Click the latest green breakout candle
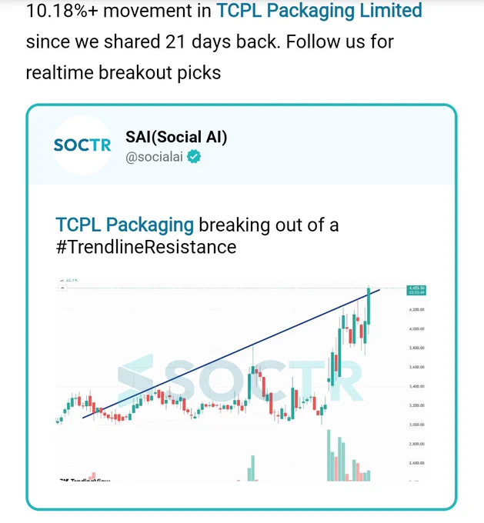Viewport: 484px width, 523px height. tap(369, 306)
